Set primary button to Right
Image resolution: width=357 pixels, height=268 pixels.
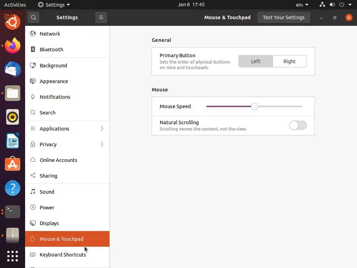coord(289,61)
